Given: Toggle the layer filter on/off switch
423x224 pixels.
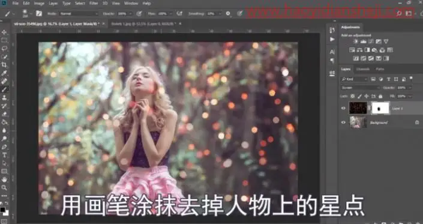Looking at the screenshot, I should click(411, 78).
